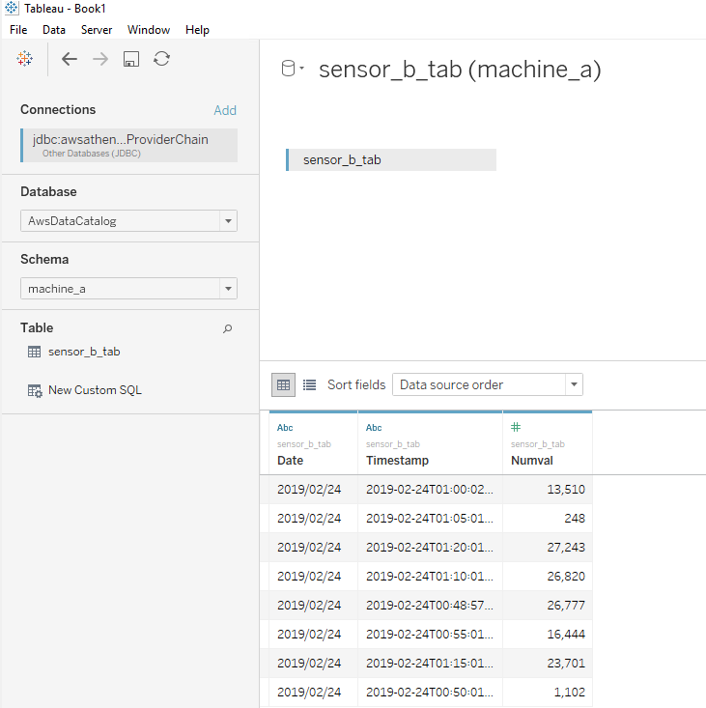Click the sensor_b_tab table icon in Table list

(x=35, y=352)
